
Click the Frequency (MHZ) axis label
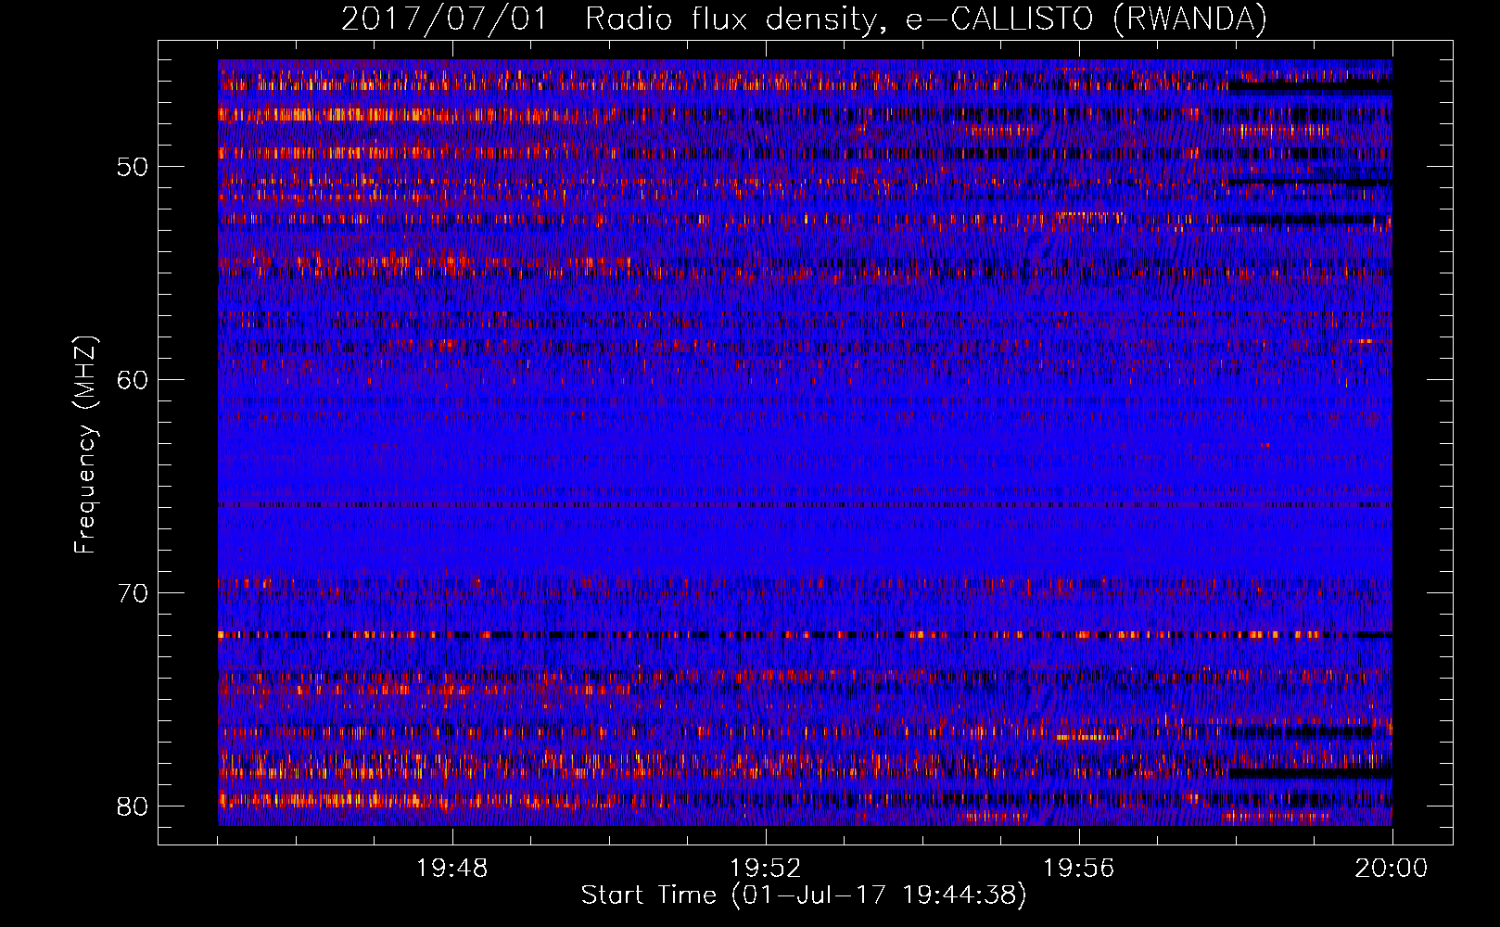85,445
